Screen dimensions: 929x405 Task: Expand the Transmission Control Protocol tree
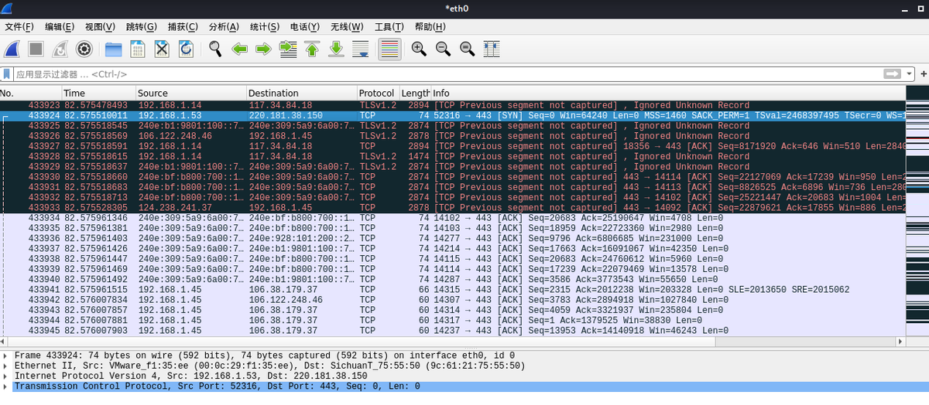click(x=6, y=386)
